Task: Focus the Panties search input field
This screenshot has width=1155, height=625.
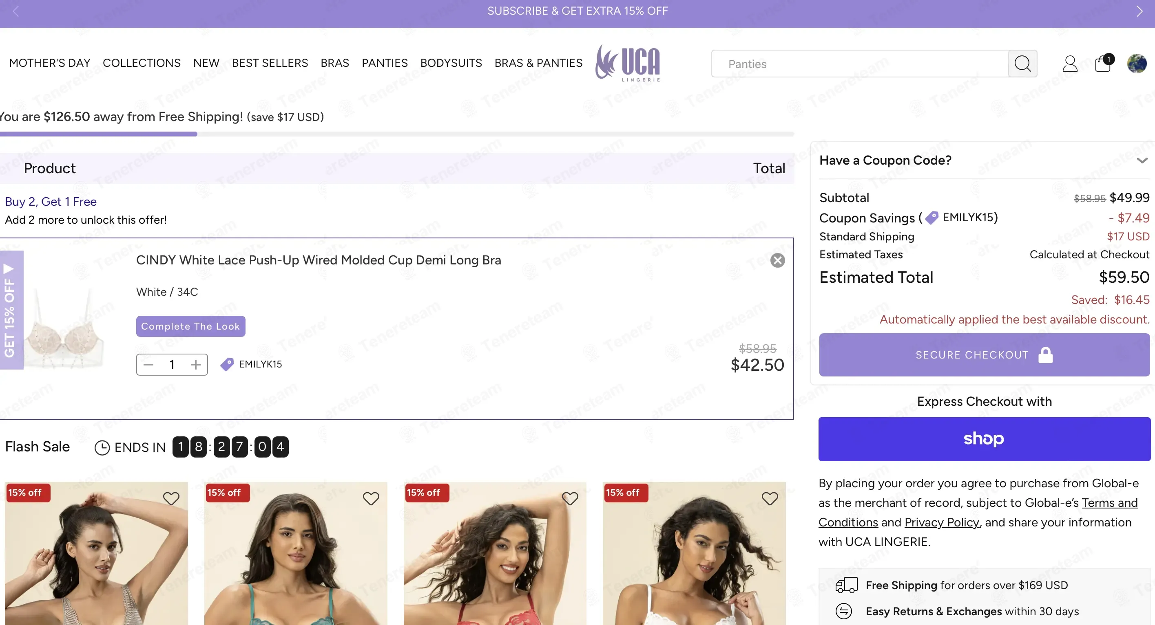Action: tap(860, 64)
